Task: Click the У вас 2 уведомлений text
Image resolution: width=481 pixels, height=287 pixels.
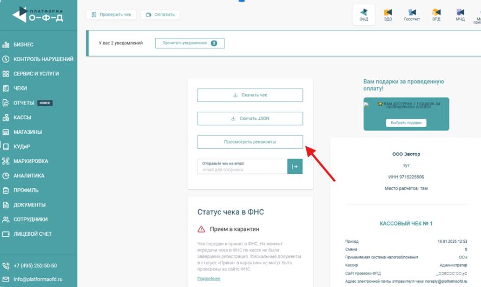Action: [x=121, y=43]
